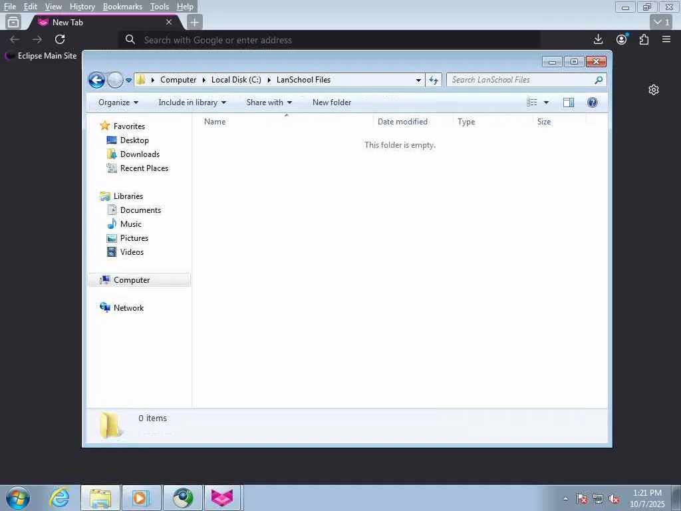Screen dimensions: 681x511
Task: Open the list all tabs dropdown
Action: pos(662,22)
